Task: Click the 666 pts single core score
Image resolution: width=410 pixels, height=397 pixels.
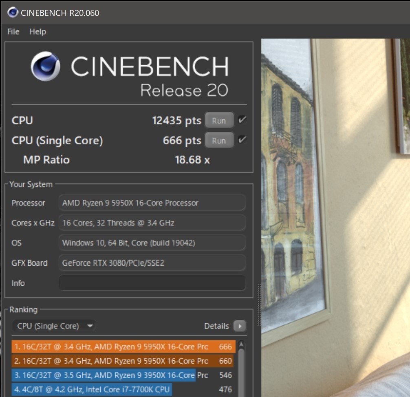Action: click(x=182, y=141)
